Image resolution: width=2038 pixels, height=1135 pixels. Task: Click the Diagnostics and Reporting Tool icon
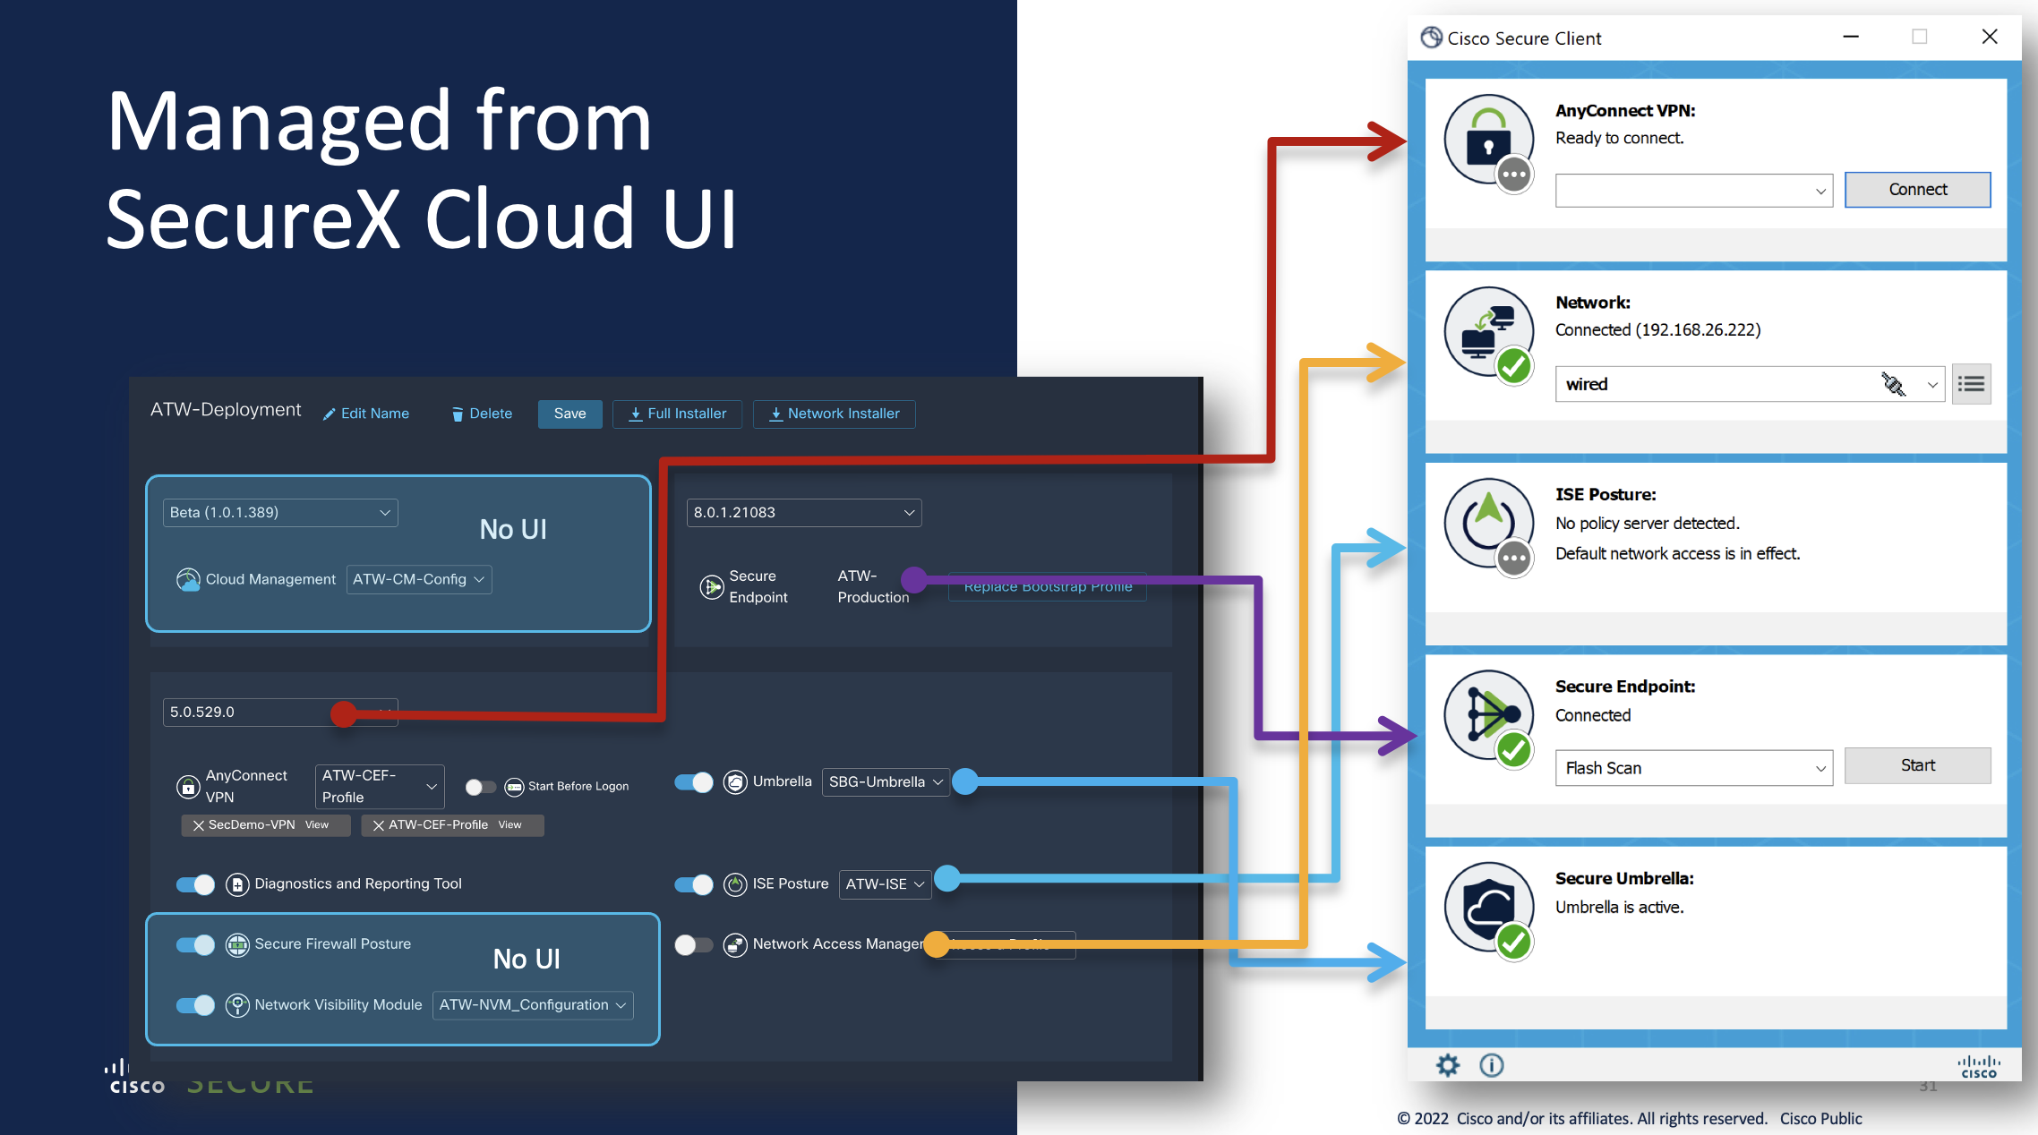tap(236, 884)
